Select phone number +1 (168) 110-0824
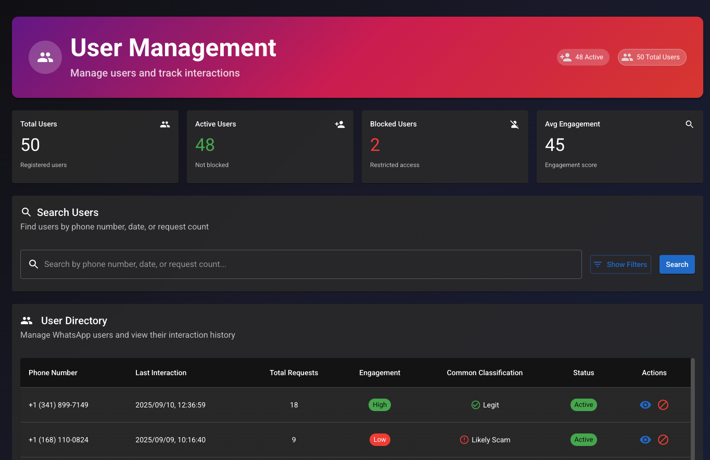The height and width of the screenshot is (460, 710). point(58,440)
